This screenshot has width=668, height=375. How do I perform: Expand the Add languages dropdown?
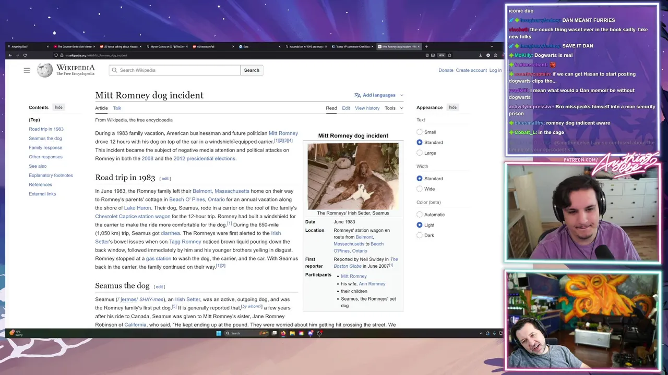click(x=401, y=95)
